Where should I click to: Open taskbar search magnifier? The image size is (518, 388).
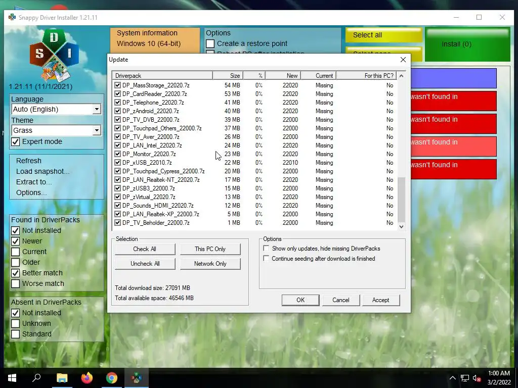[x=36, y=378]
